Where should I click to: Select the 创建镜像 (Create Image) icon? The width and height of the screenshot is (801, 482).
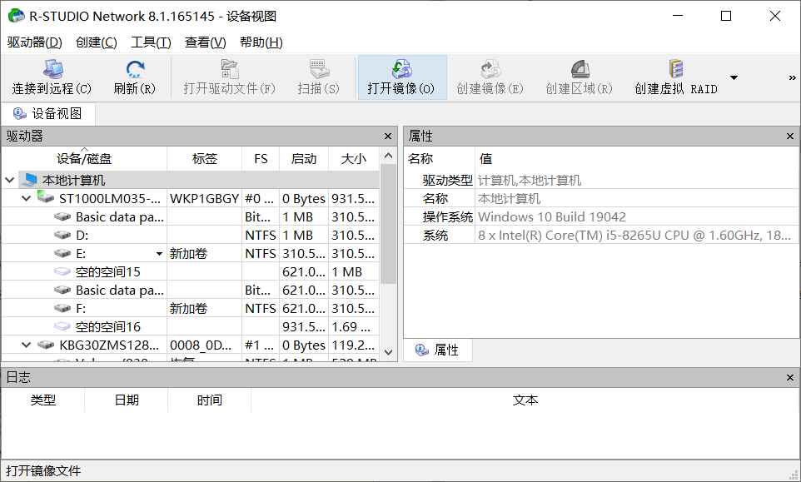click(x=489, y=77)
